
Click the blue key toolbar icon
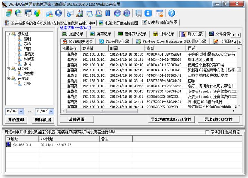click(59, 13)
